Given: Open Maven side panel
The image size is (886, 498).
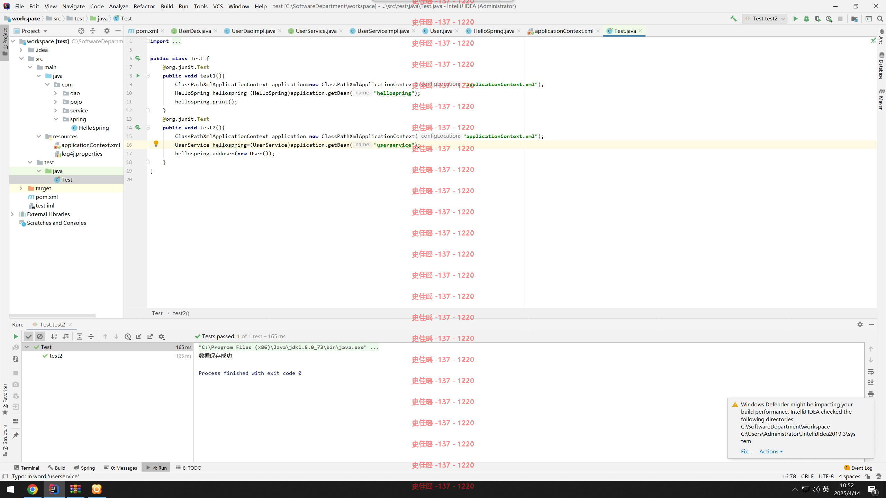Looking at the screenshot, I should [x=881, y=100].
